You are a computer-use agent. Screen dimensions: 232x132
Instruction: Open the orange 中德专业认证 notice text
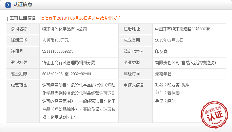coord(80,18)
